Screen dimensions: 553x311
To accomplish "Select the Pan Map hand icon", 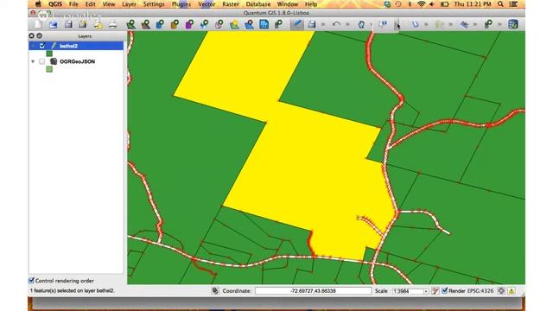I will coord(361,24).
